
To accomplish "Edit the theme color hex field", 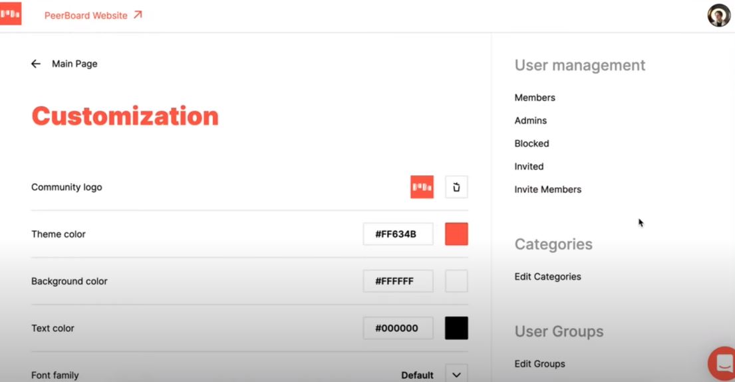I will (x=398, y=234).
